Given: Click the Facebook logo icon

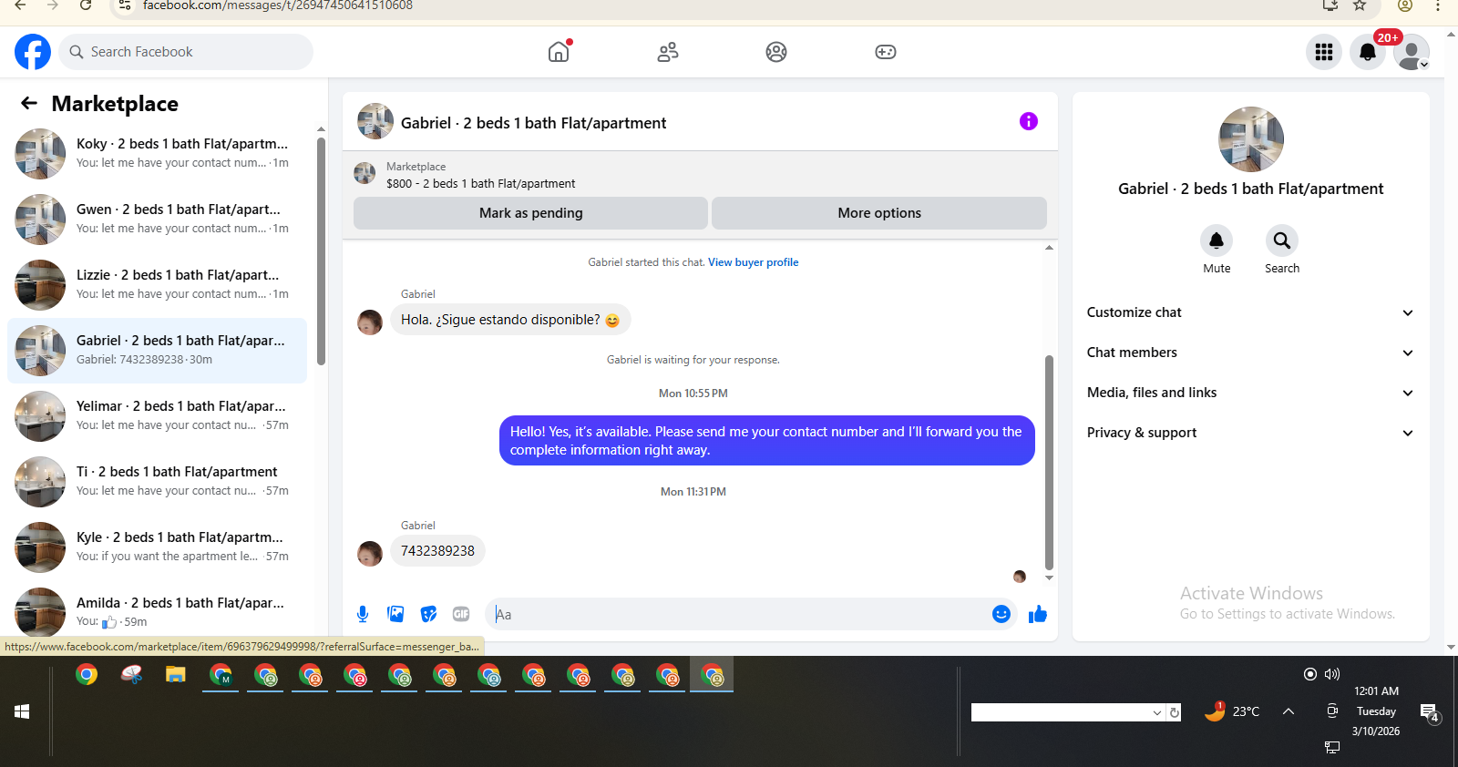Looking at the screenshot, I should click(x=33, y=52).
